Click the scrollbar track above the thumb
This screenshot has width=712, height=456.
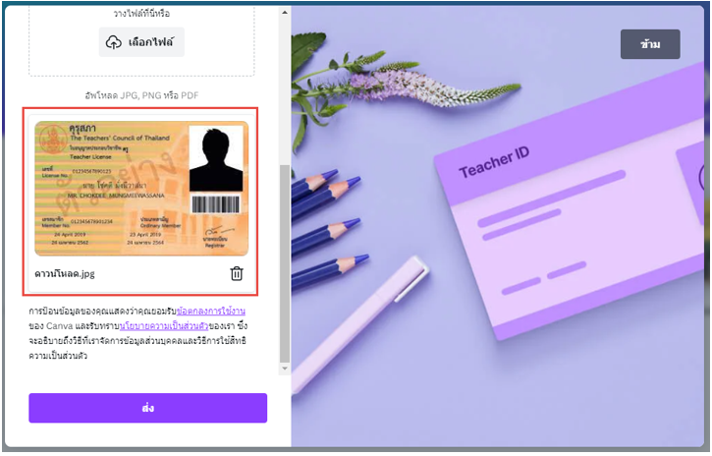point(284,90)
